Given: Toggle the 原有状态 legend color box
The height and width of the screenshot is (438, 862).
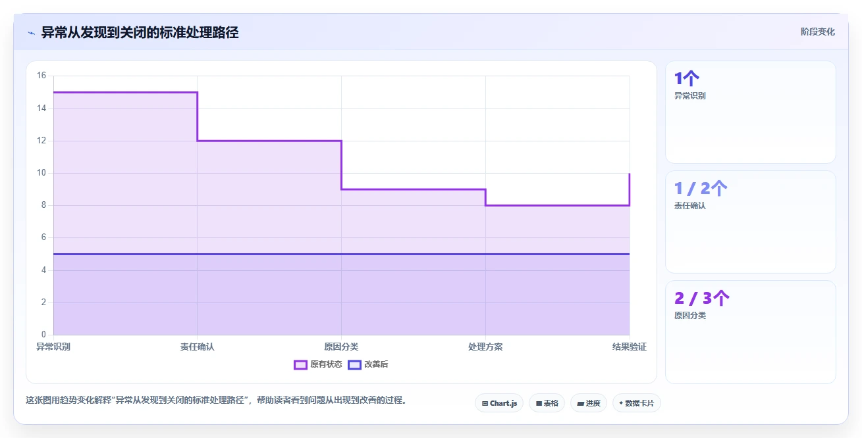Looking at the screenshot, I should pos(300,364).
